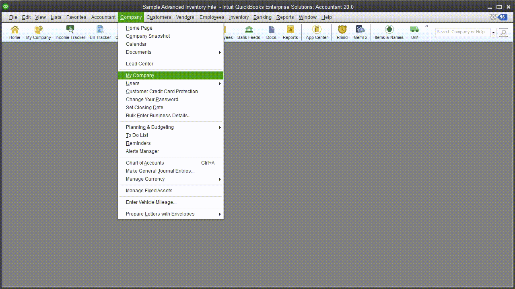Open the Inventory menu

click(x=239, y=17)
